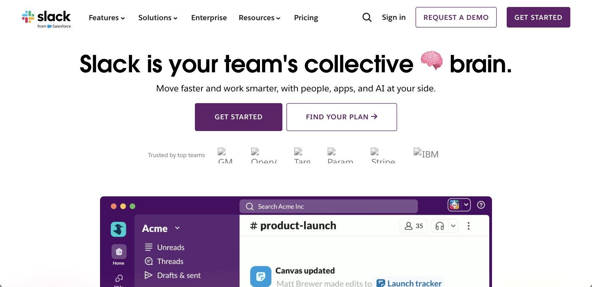Click the broken OpenAI logo image
The image size is (592, 287).
[x=264, y=155]
